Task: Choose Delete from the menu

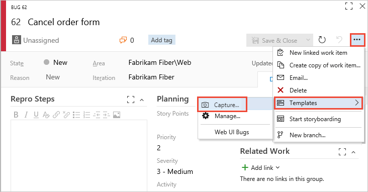Action: tap(318, 90)
